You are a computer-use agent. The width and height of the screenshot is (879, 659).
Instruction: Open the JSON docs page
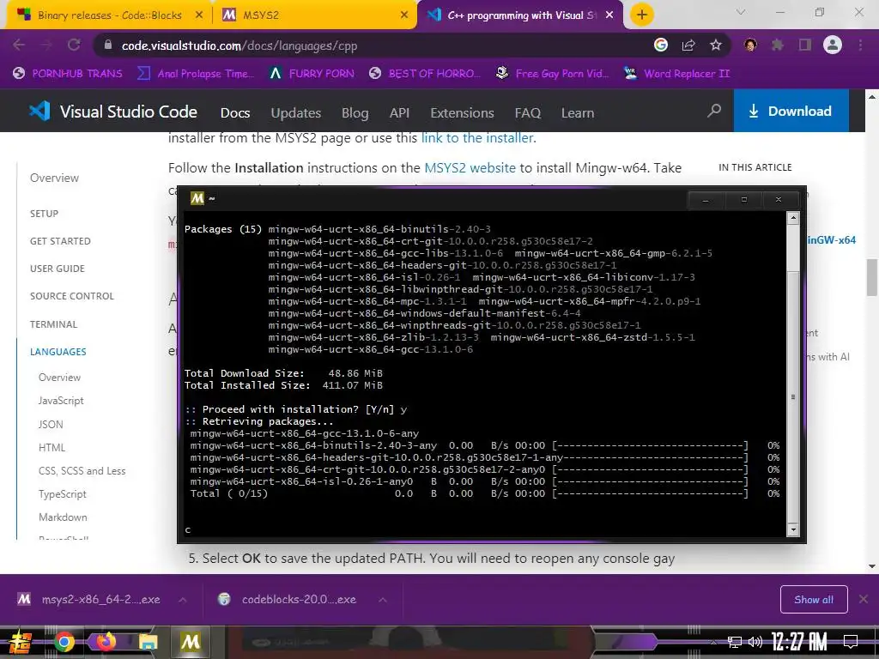[51, 424]
